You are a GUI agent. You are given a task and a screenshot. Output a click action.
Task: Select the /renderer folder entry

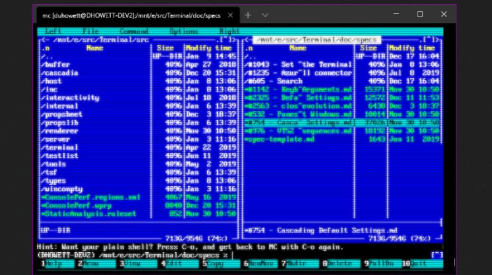click(x=59, y=131)
